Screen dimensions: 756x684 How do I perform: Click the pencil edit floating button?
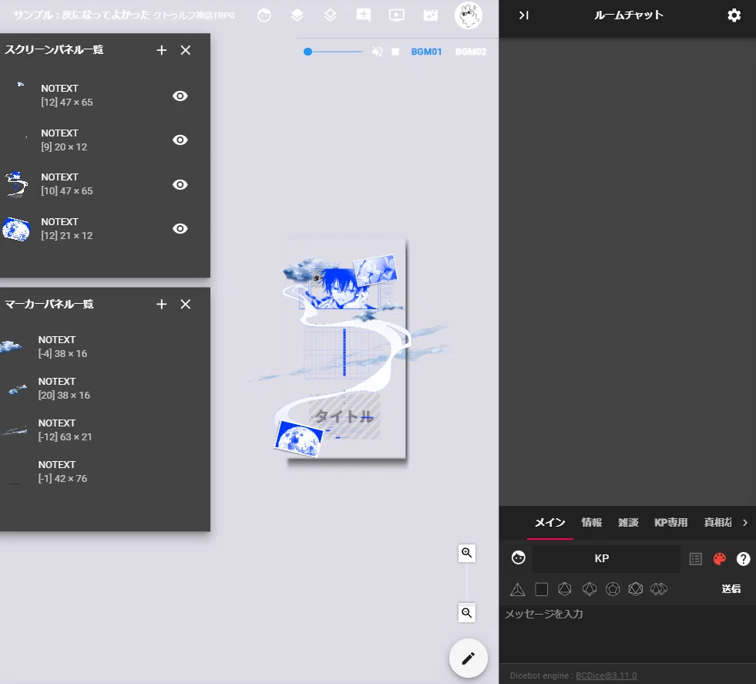click(468, 659)
